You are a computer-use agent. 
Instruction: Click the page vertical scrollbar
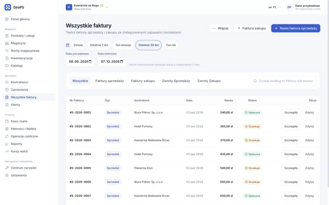(x=328, y=93)
